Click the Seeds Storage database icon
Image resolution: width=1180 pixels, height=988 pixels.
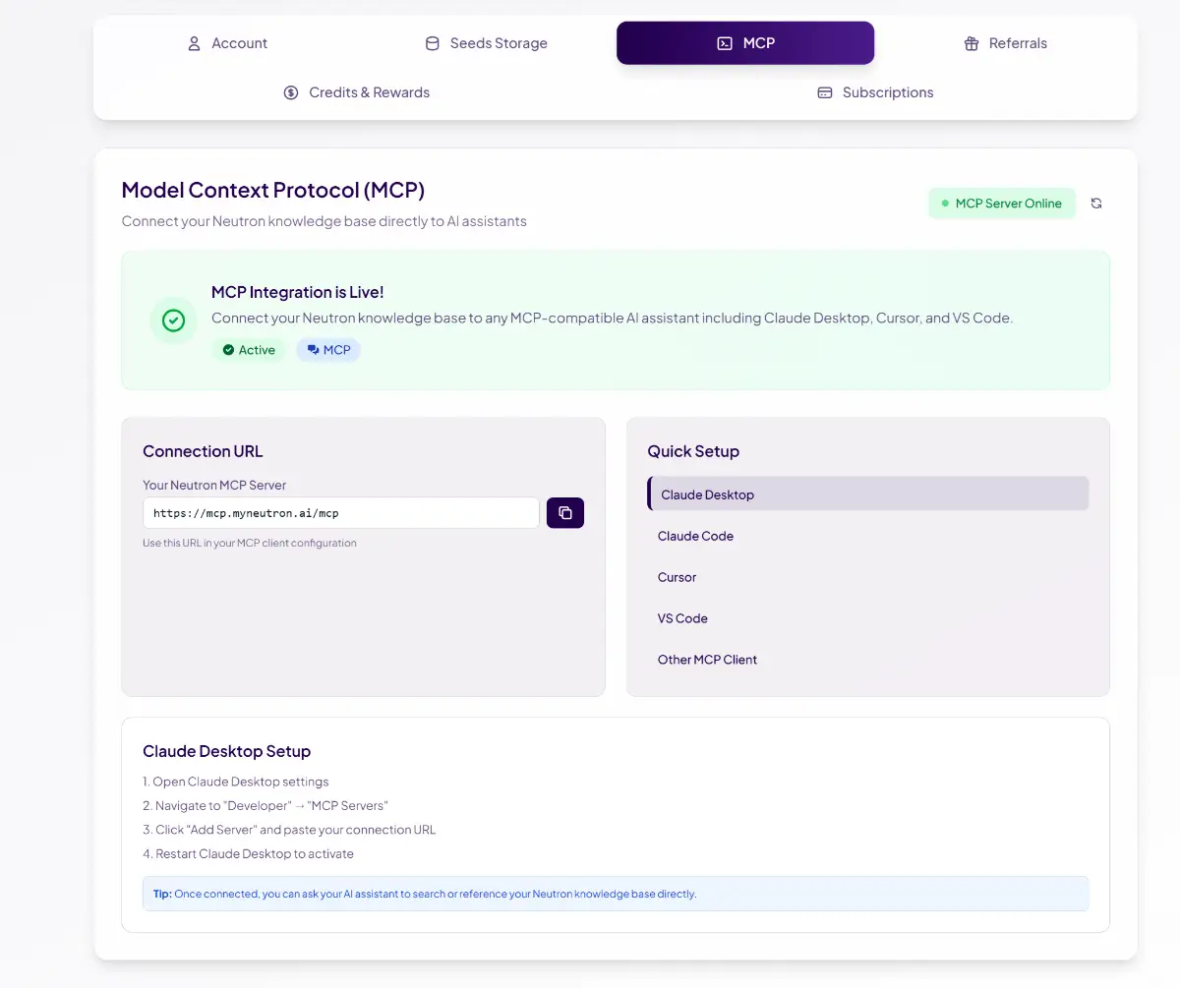pos(432,43)
